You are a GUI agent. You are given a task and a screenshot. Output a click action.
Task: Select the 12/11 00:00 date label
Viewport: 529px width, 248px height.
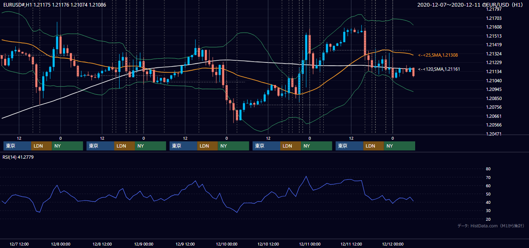310,244
